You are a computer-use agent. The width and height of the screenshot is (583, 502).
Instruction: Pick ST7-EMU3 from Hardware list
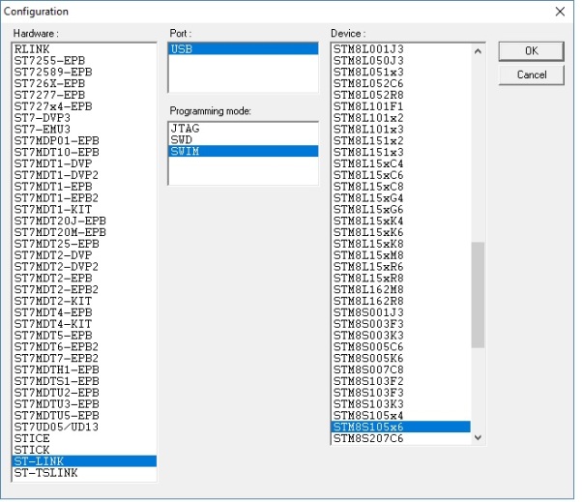[84, 130]
